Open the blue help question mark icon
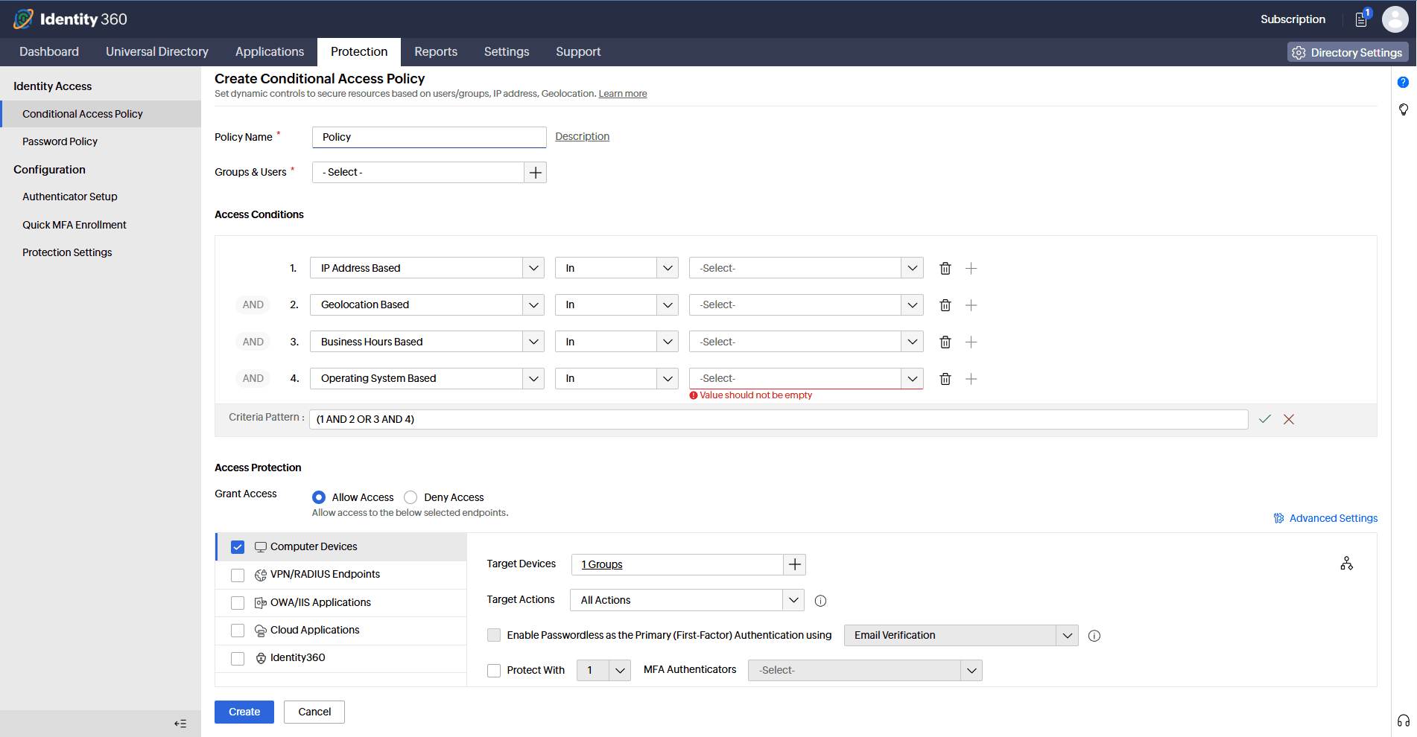The height and width of the screenshot is (737, 1417). point(1403,82)
